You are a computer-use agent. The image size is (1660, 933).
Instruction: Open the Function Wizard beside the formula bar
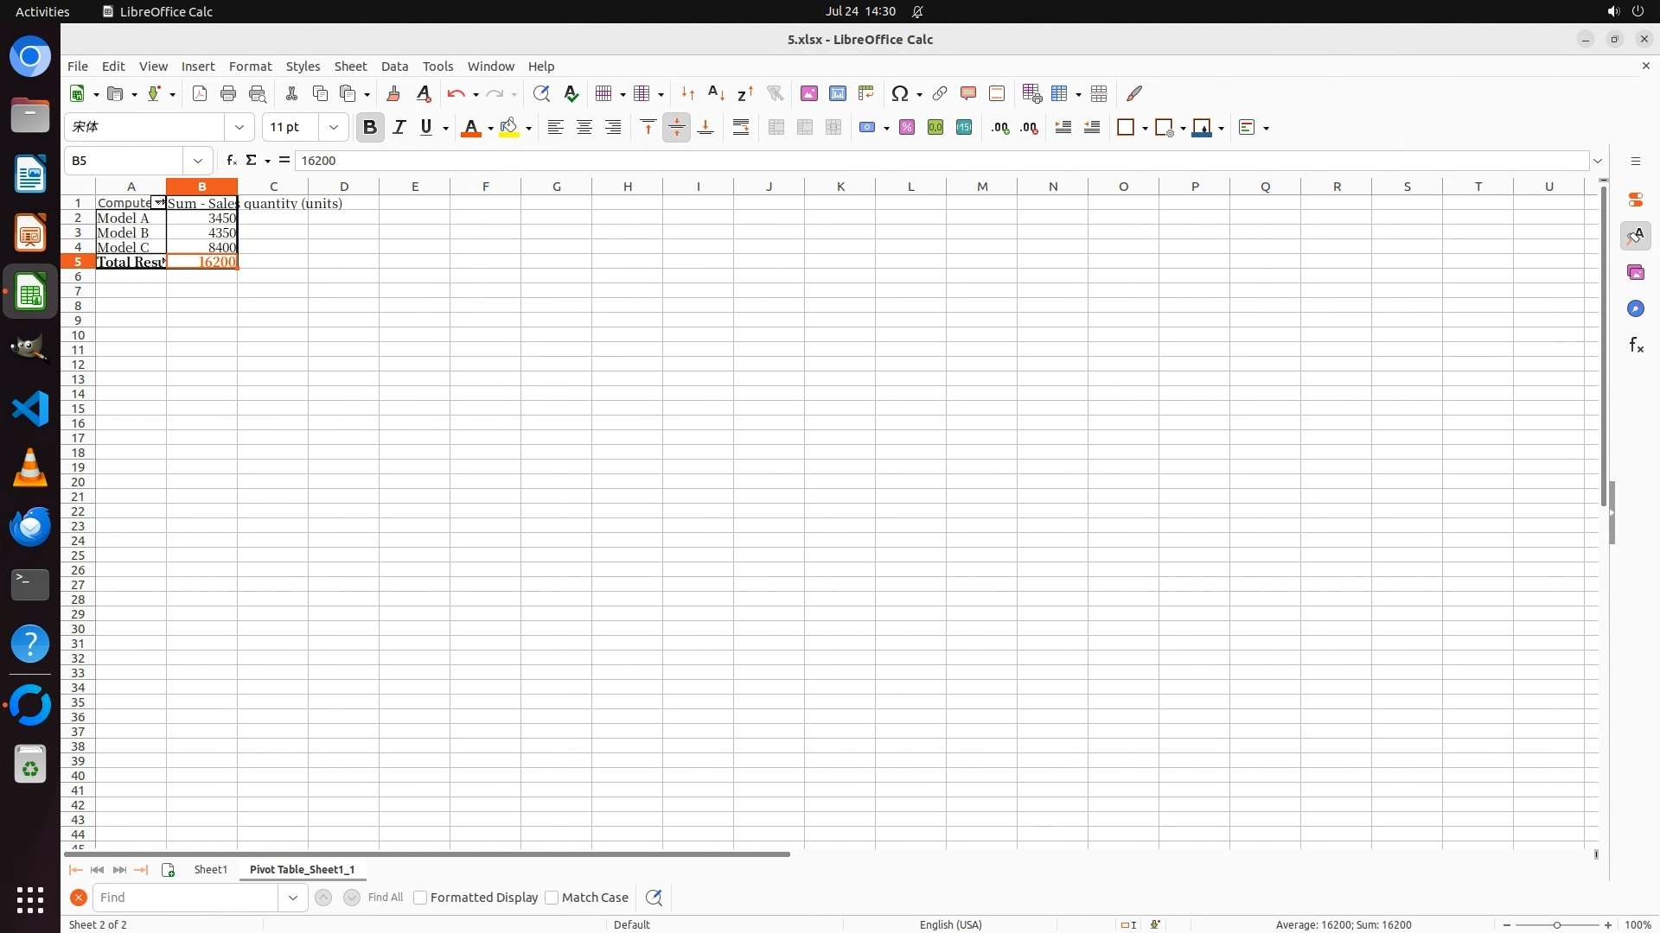231,161
